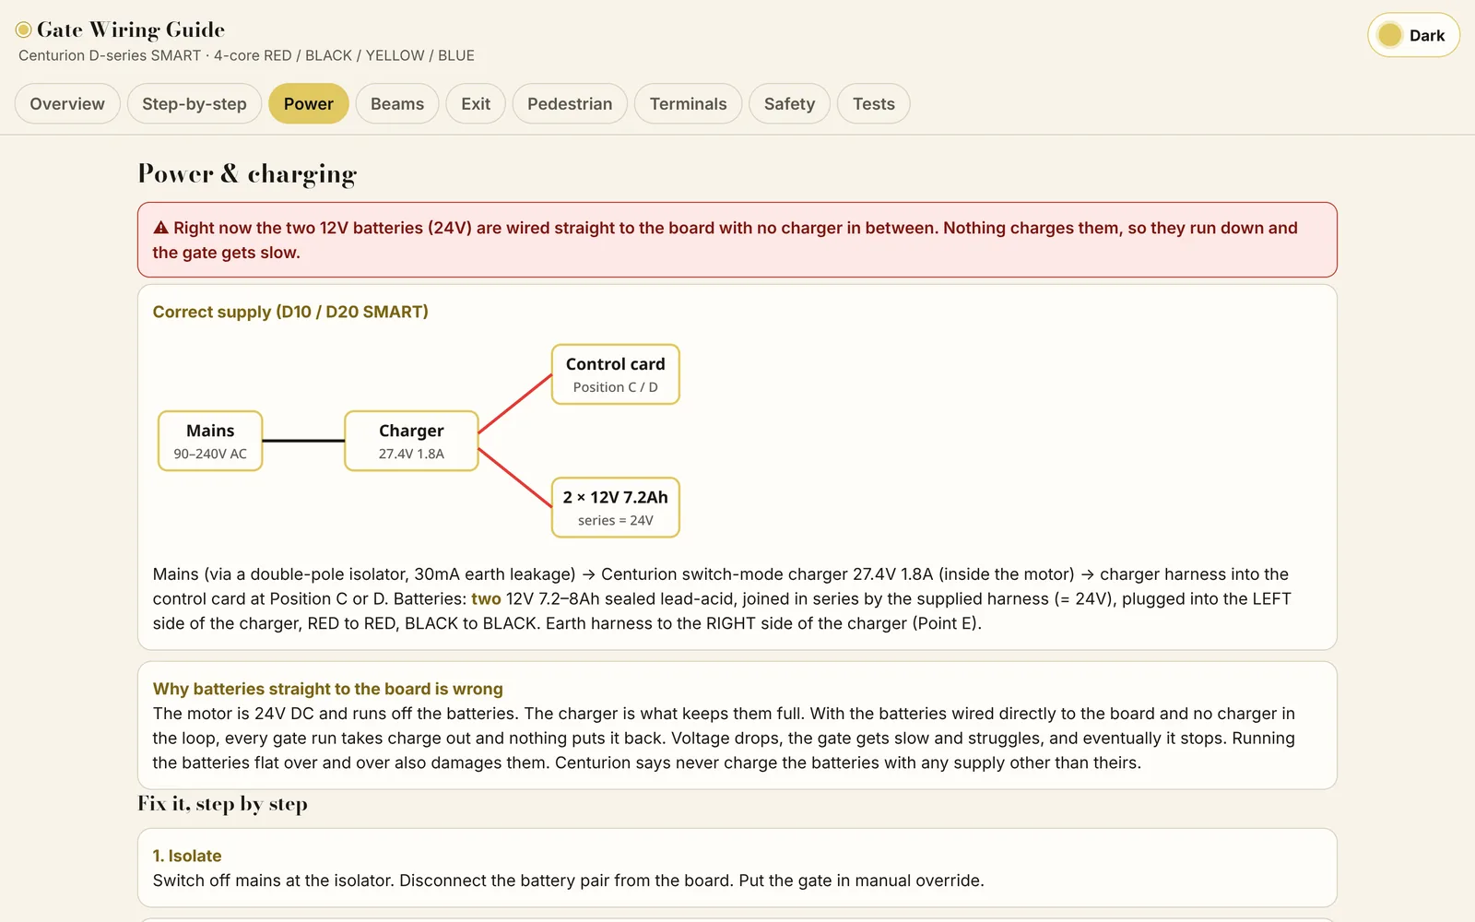Select the 2 × 12V 7.2Ah battery node
The image size is (1475, 922).
pos(616,507)
